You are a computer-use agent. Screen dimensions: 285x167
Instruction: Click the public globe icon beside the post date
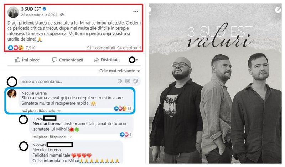pos(62,15)
